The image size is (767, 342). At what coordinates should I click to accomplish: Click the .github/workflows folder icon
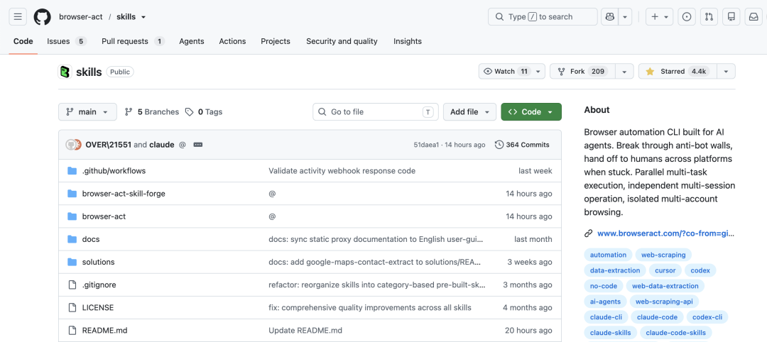coord(72,171)
